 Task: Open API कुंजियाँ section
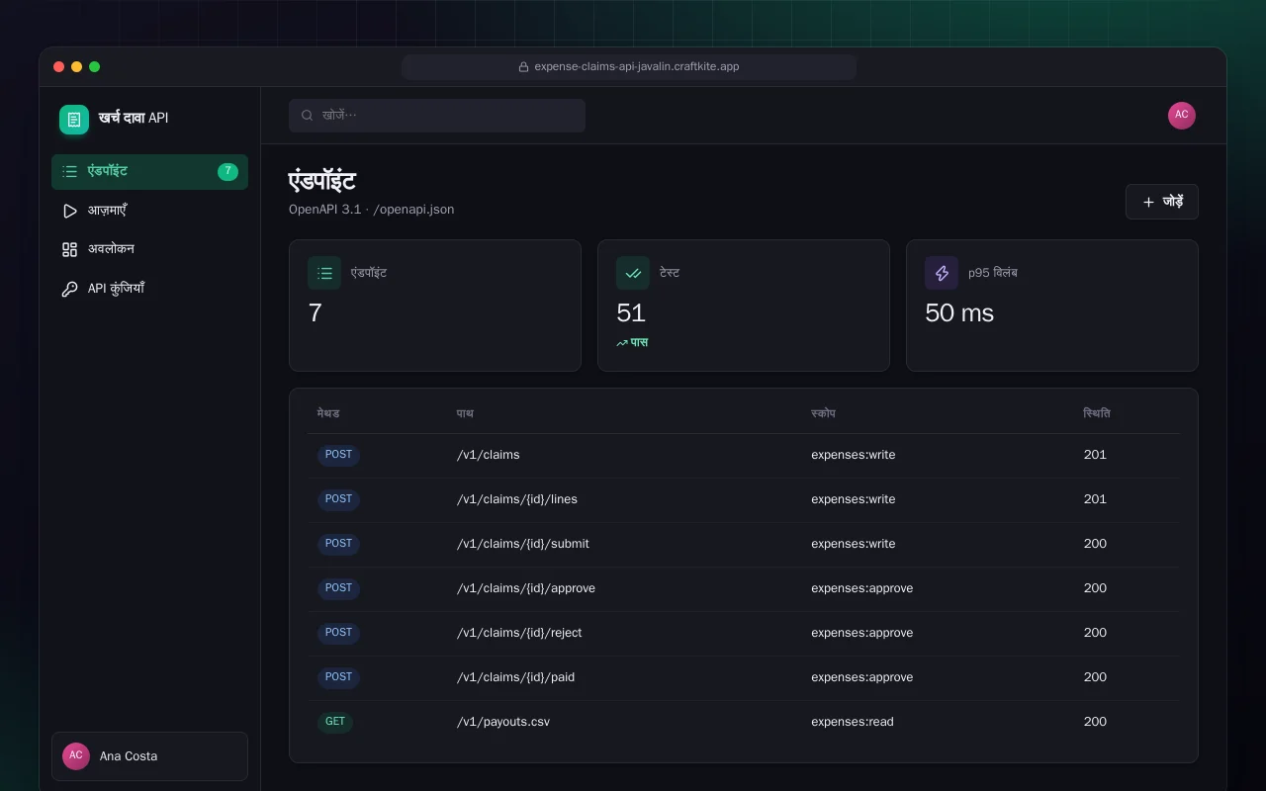(149, 290)
